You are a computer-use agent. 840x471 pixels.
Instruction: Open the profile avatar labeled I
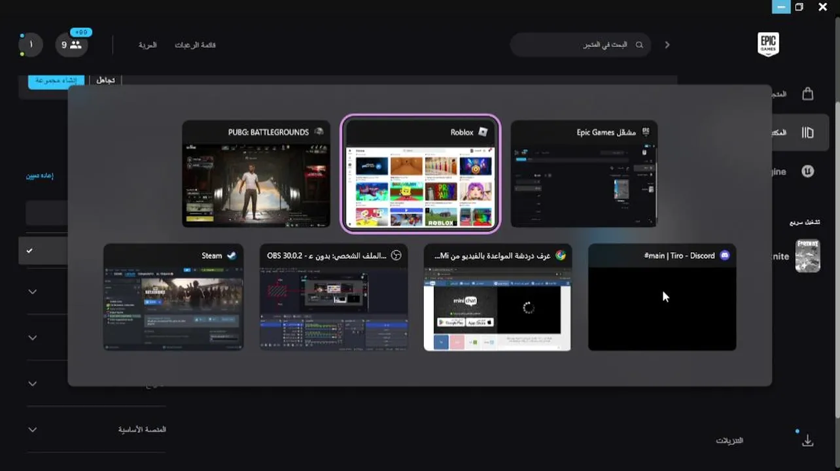[31, 44]
